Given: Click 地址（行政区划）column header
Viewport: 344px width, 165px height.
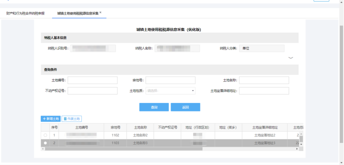Looking at the screenshot, I should click(198, 127).
